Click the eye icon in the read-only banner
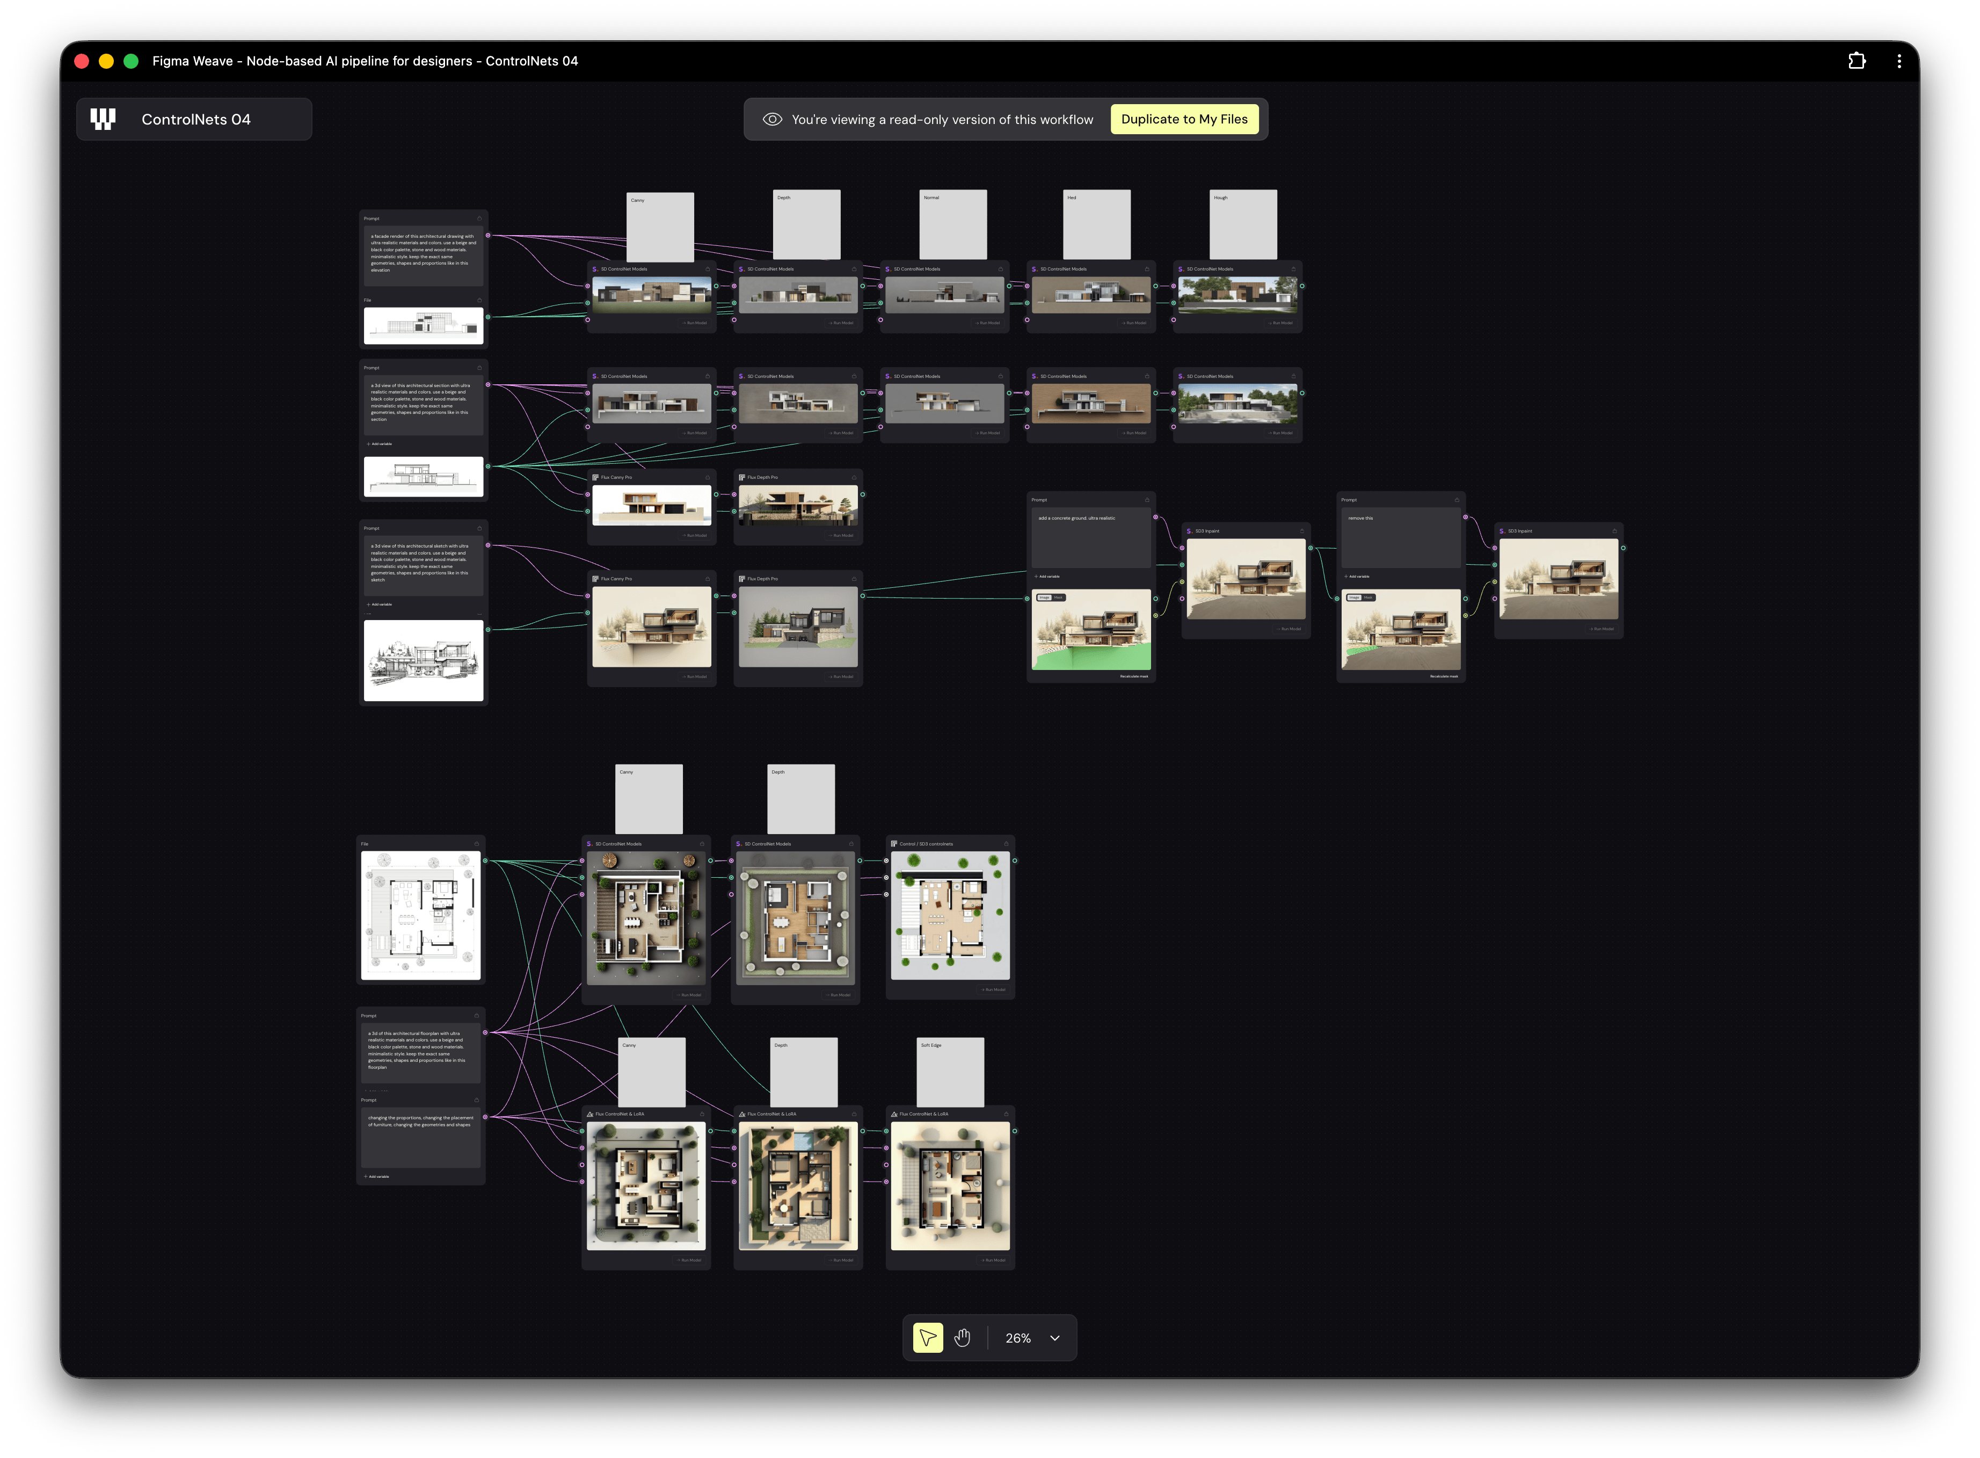1980x1458 pixels. tap(773, 118)
